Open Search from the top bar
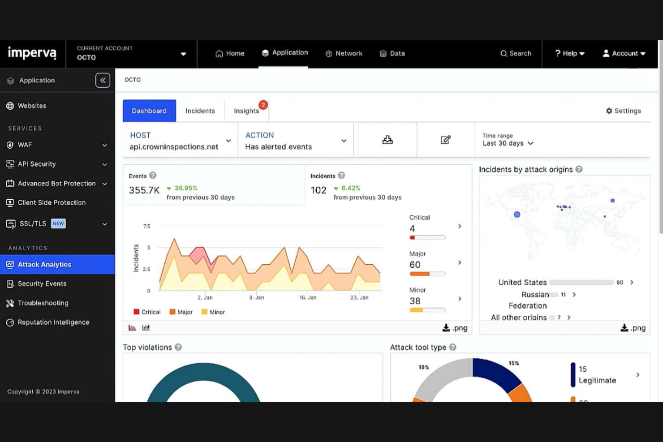 click(x=516, y=53)
